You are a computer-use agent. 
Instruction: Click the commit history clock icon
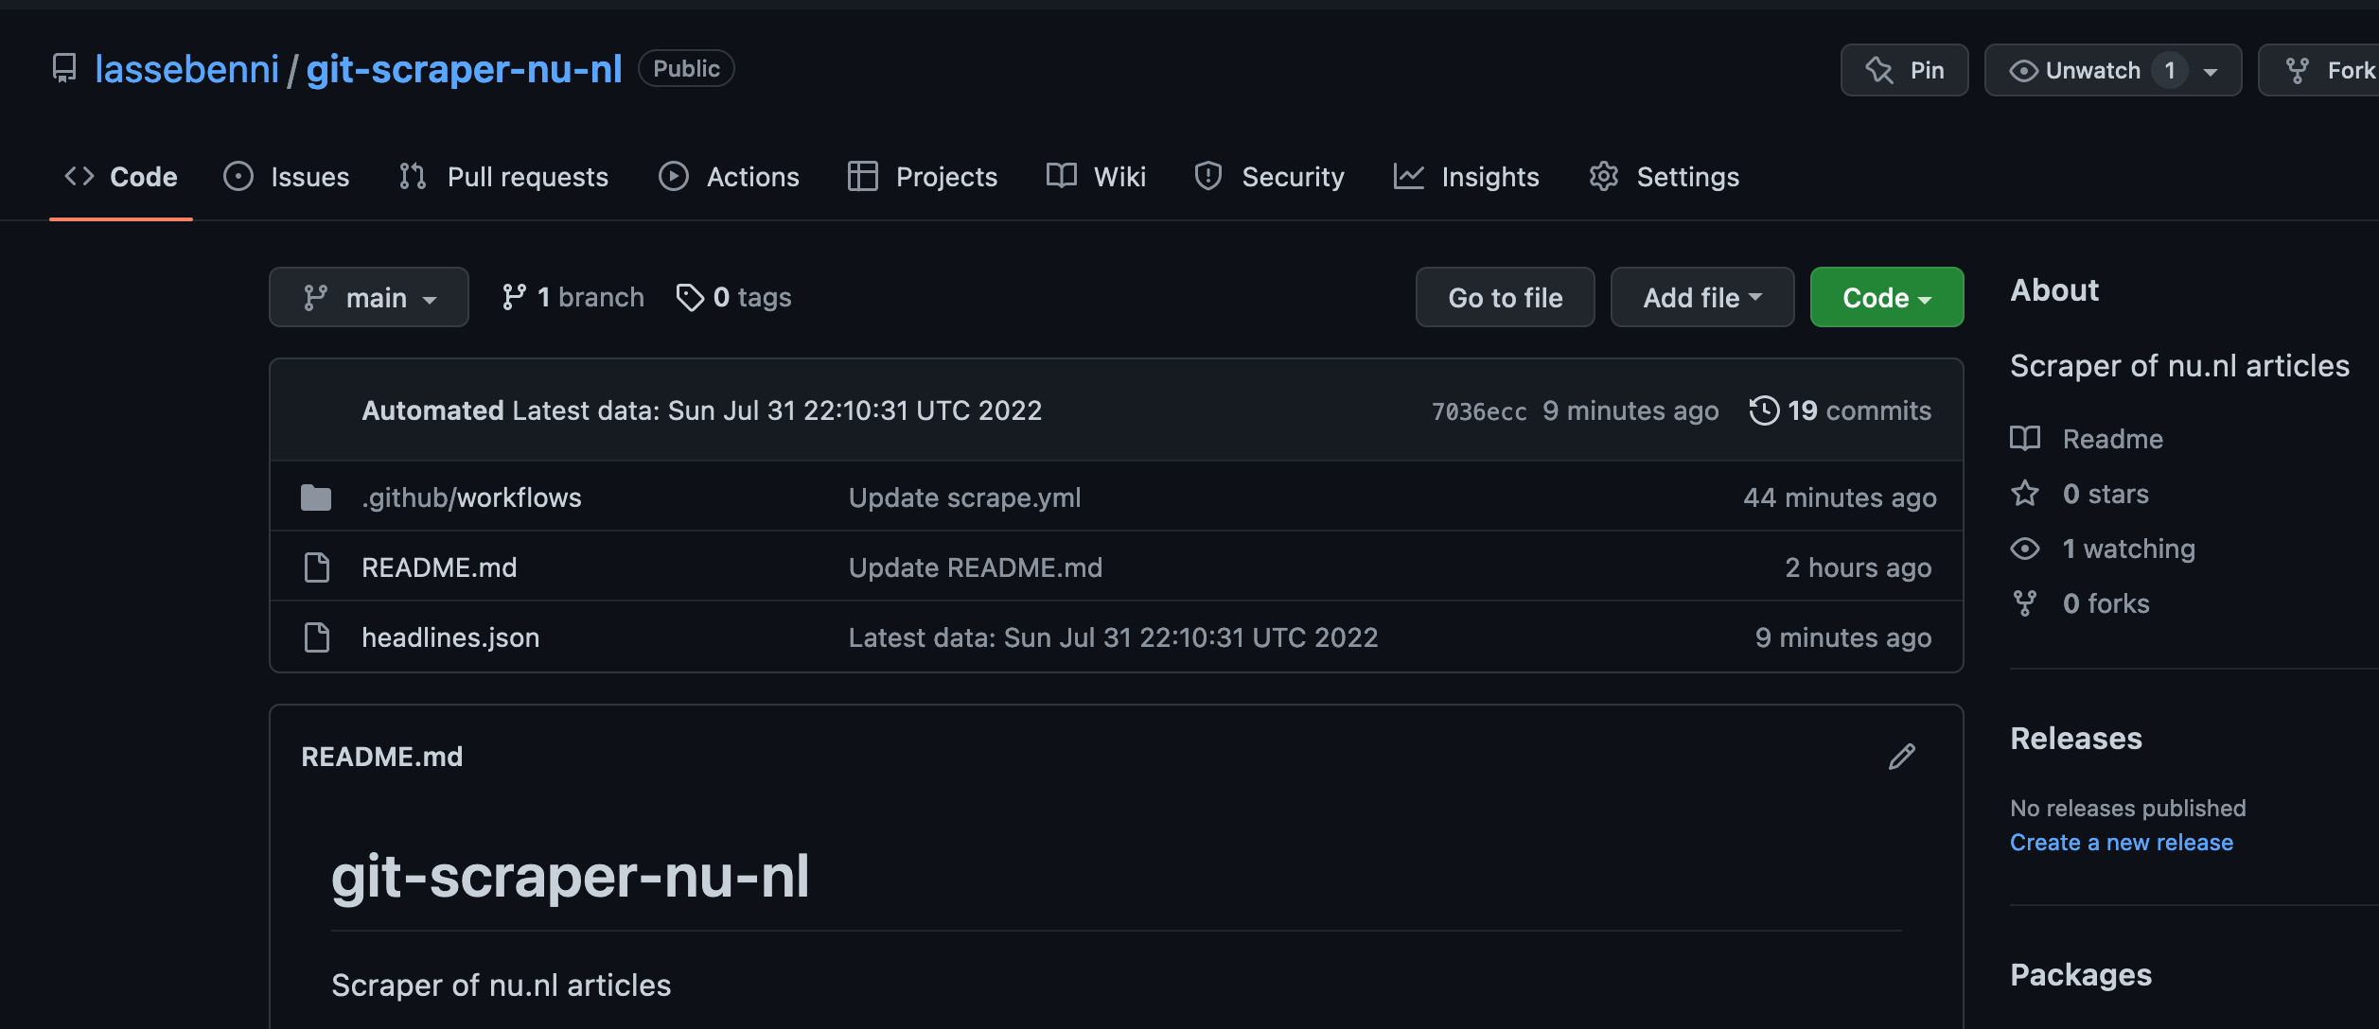click(1766, 410)
